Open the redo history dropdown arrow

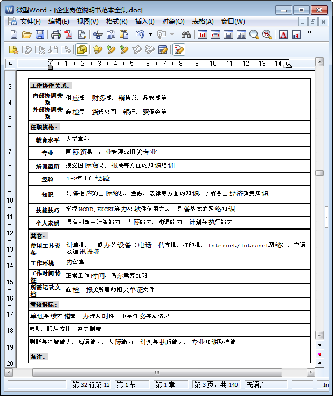point(172,34)
